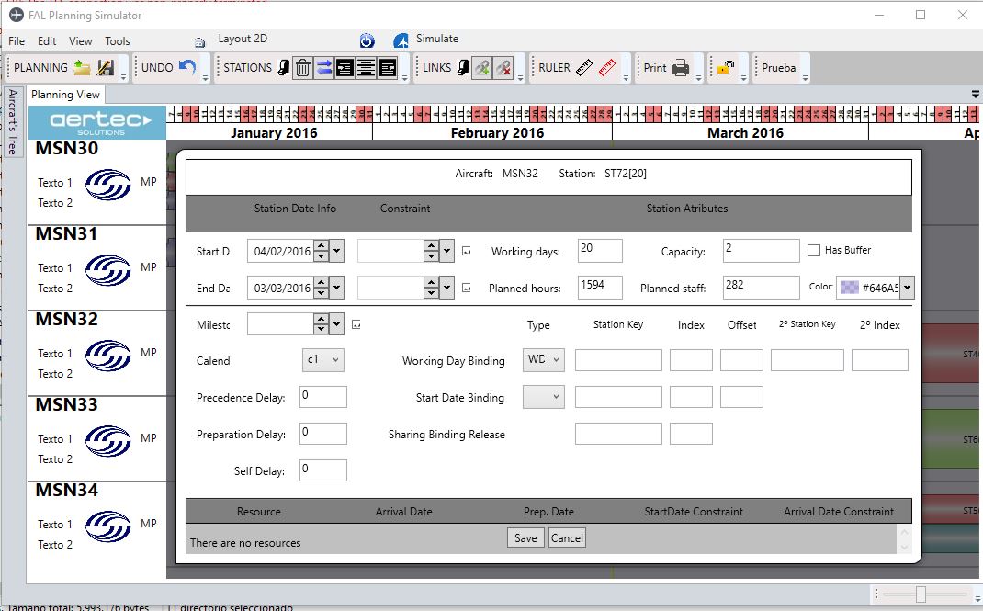Open the Tools menu
Image resolution: width=983 pixels, height=611 pixels.
pyautogui.click(x=118, y=41)
